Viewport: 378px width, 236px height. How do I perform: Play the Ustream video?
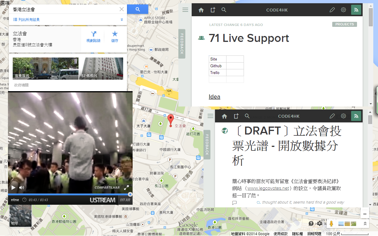(x=13, y=188)
